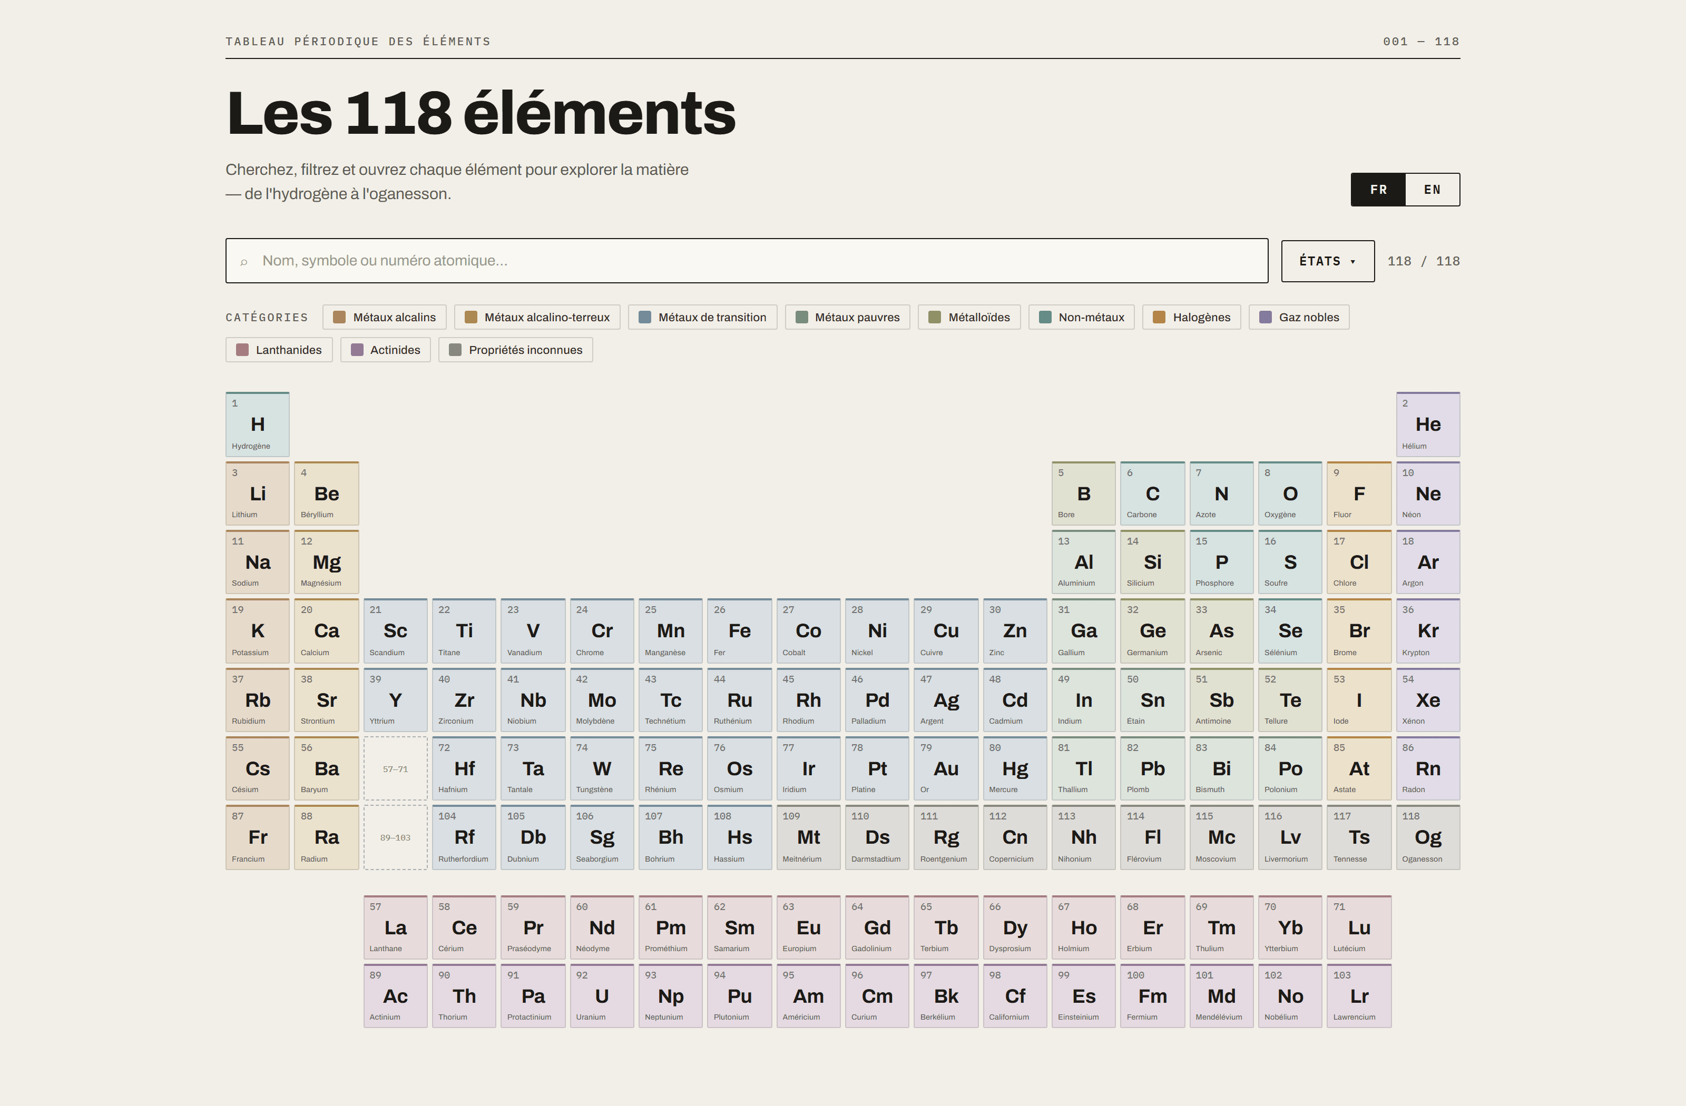The image size is (1686, 1106).
Task: Toggle Halogènes category filter
Action: click(x=1192, y=317)
